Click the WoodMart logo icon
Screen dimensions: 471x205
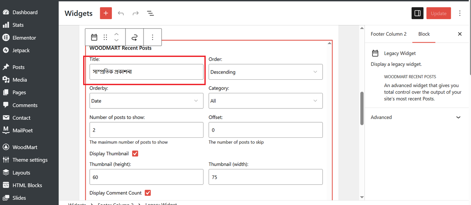(6, 147)
